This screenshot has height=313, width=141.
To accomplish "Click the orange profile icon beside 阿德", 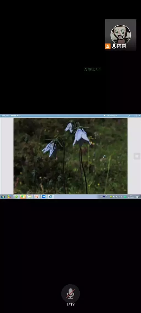I will 108,46.
